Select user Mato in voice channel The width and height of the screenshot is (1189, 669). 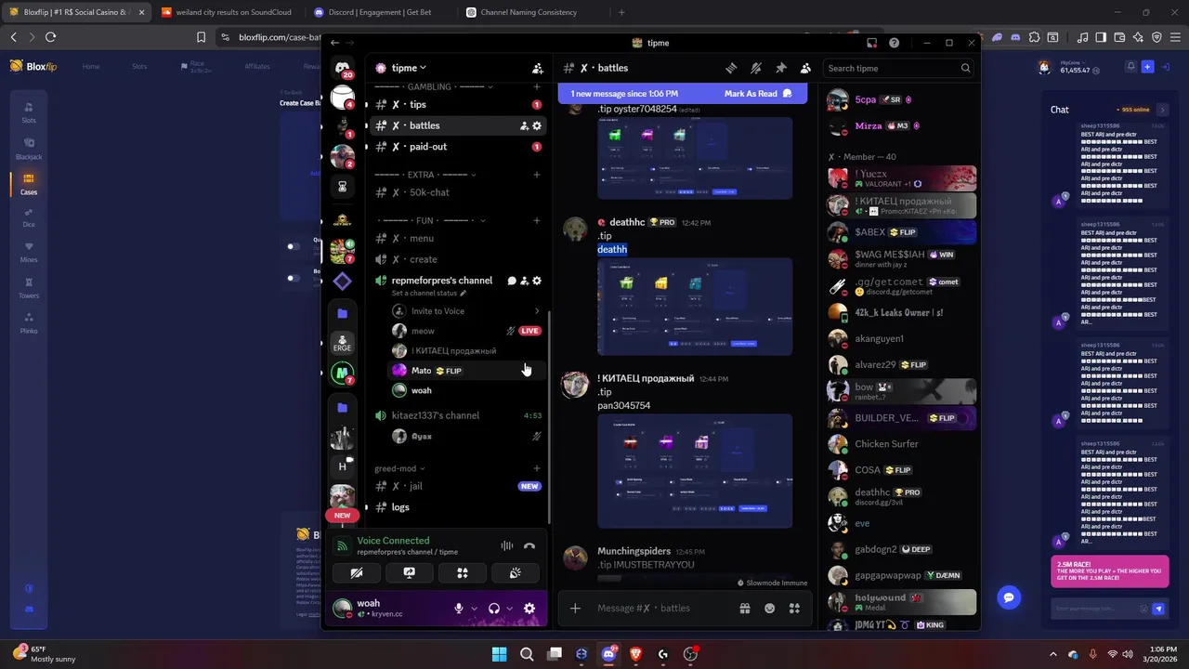point(464,371)
